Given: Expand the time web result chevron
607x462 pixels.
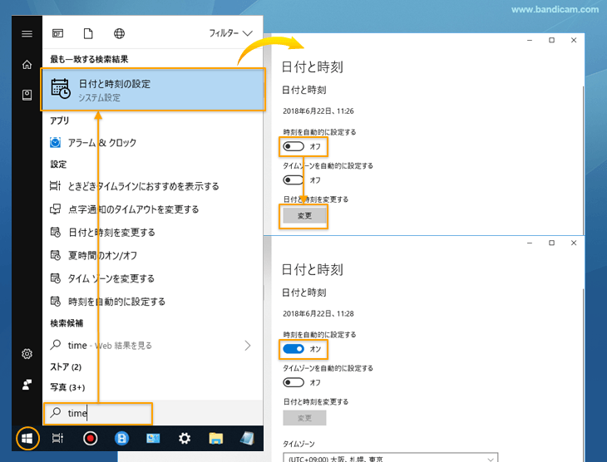Looking at the screenshot, I should click(x=248, y=345).
